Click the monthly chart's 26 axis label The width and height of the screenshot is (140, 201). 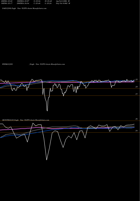(137, 119)
